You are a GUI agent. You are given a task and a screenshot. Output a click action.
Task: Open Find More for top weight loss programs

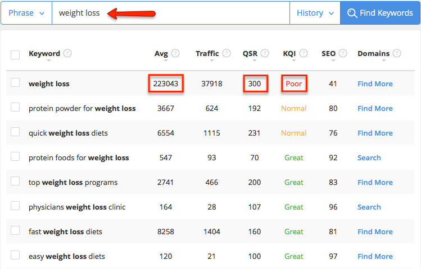[375, 182]
